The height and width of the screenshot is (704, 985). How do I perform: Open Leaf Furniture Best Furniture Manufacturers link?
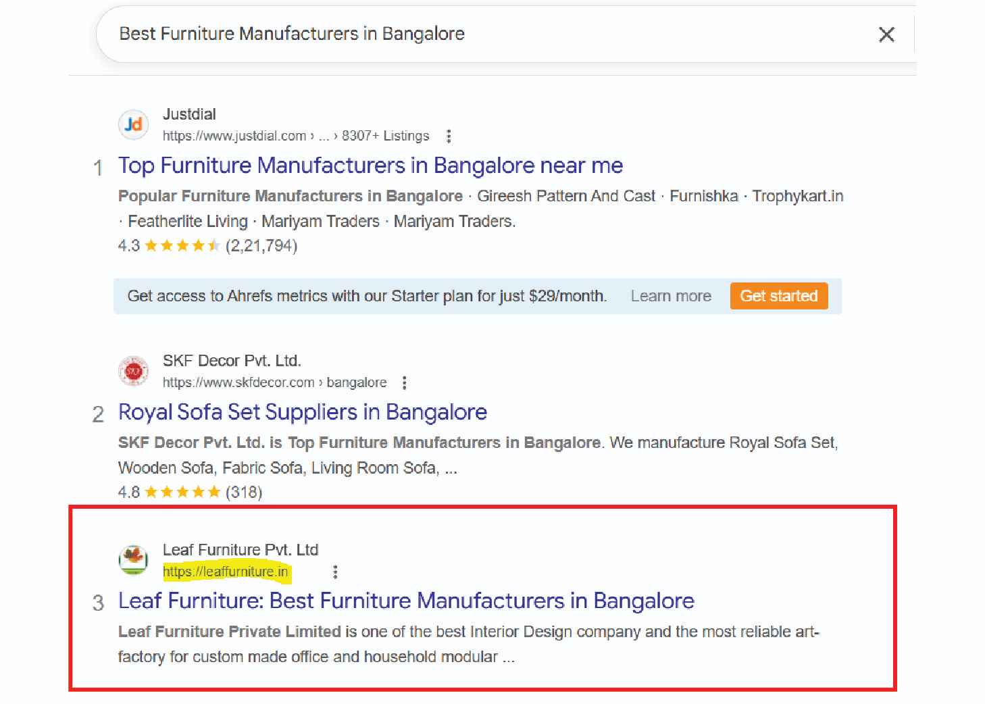point(406,601)
